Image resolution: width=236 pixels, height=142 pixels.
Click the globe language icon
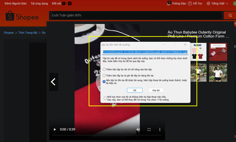(208, 3)
